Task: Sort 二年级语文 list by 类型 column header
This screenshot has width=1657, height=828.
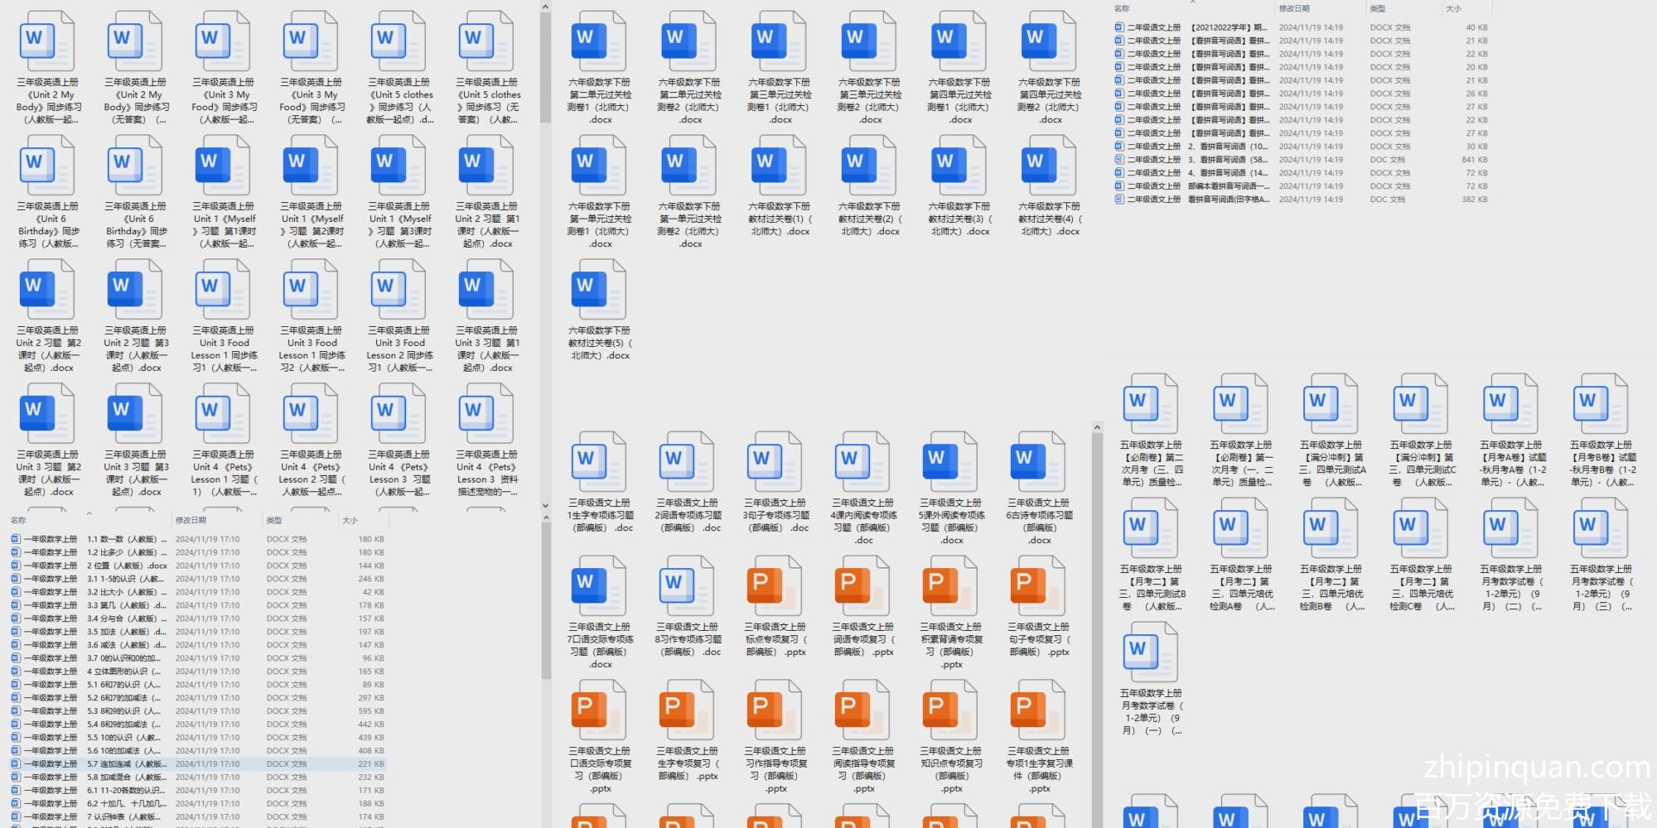Action: [x=1377, y=8]
